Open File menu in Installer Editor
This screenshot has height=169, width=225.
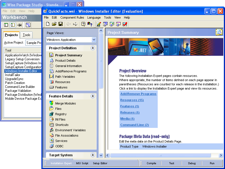46,17
